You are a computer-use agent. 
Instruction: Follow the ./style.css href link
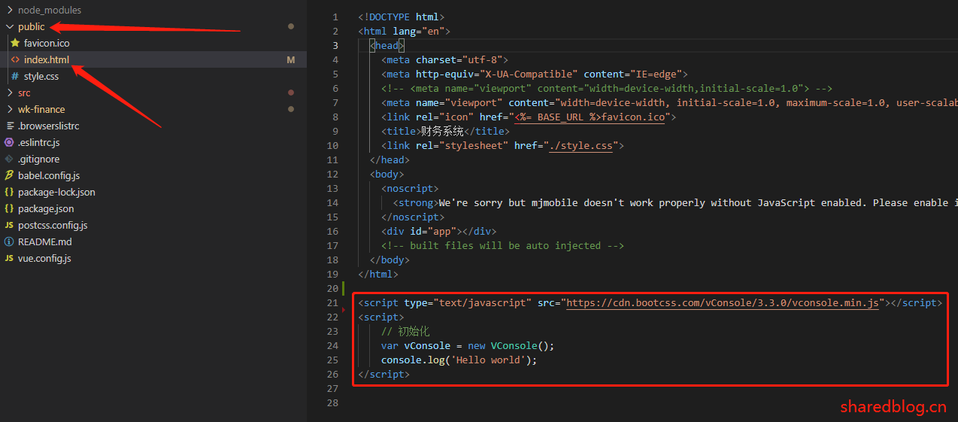pos(581,146)
